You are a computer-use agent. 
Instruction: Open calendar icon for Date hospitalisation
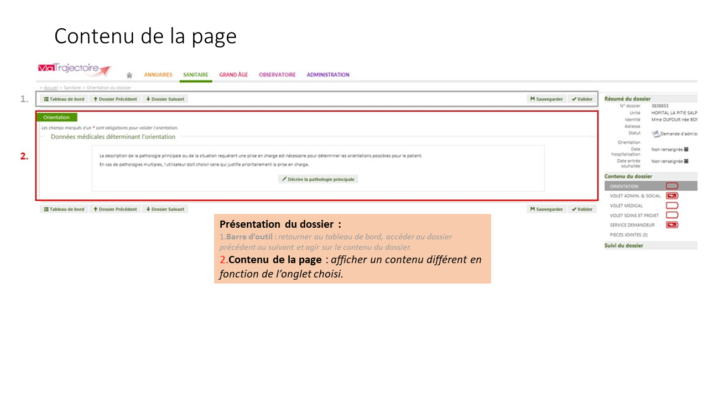(686, 149)
